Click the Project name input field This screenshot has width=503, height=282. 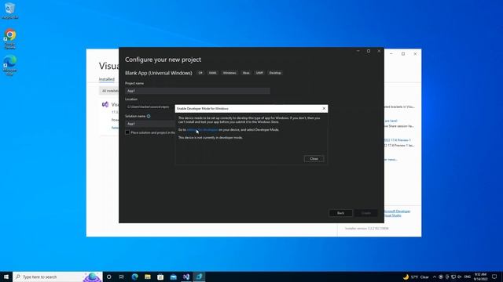coord(197,91)
